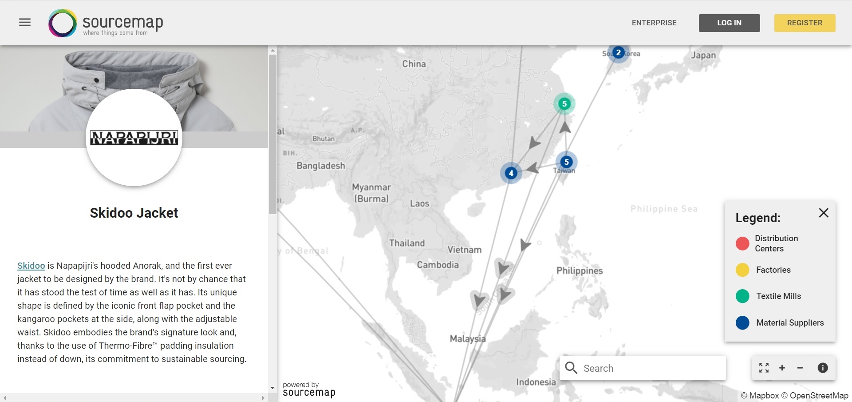Close the Legend panel
Screen dimensions: 852x402
tap(824, 213)
